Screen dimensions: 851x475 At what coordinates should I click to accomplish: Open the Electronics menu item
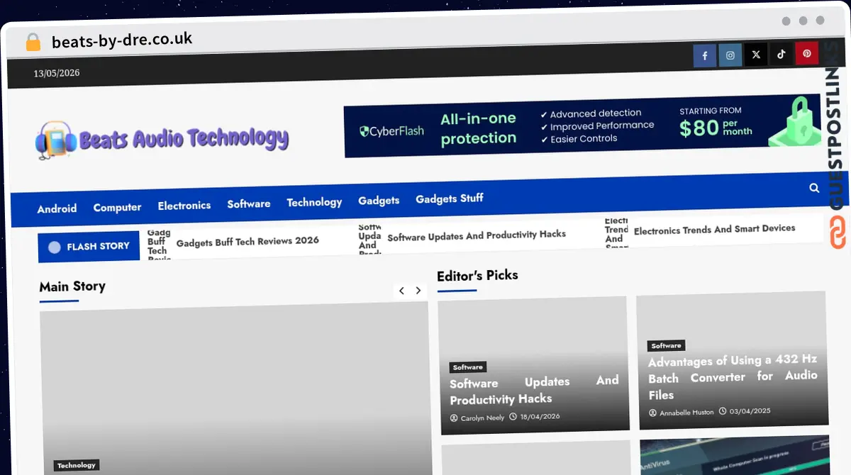pyautogui.click(x=184, y=206)
